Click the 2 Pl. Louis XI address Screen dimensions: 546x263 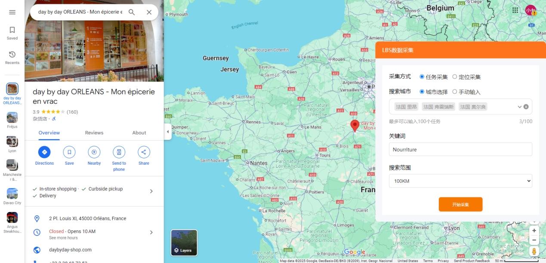87,218
